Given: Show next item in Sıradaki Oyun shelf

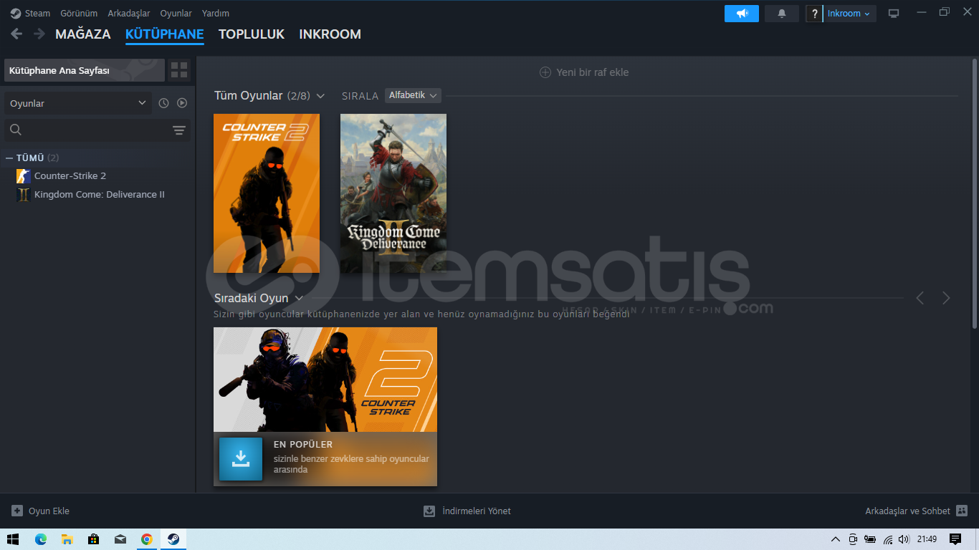Looking at the screenshot, I should (x=946, y=298).
